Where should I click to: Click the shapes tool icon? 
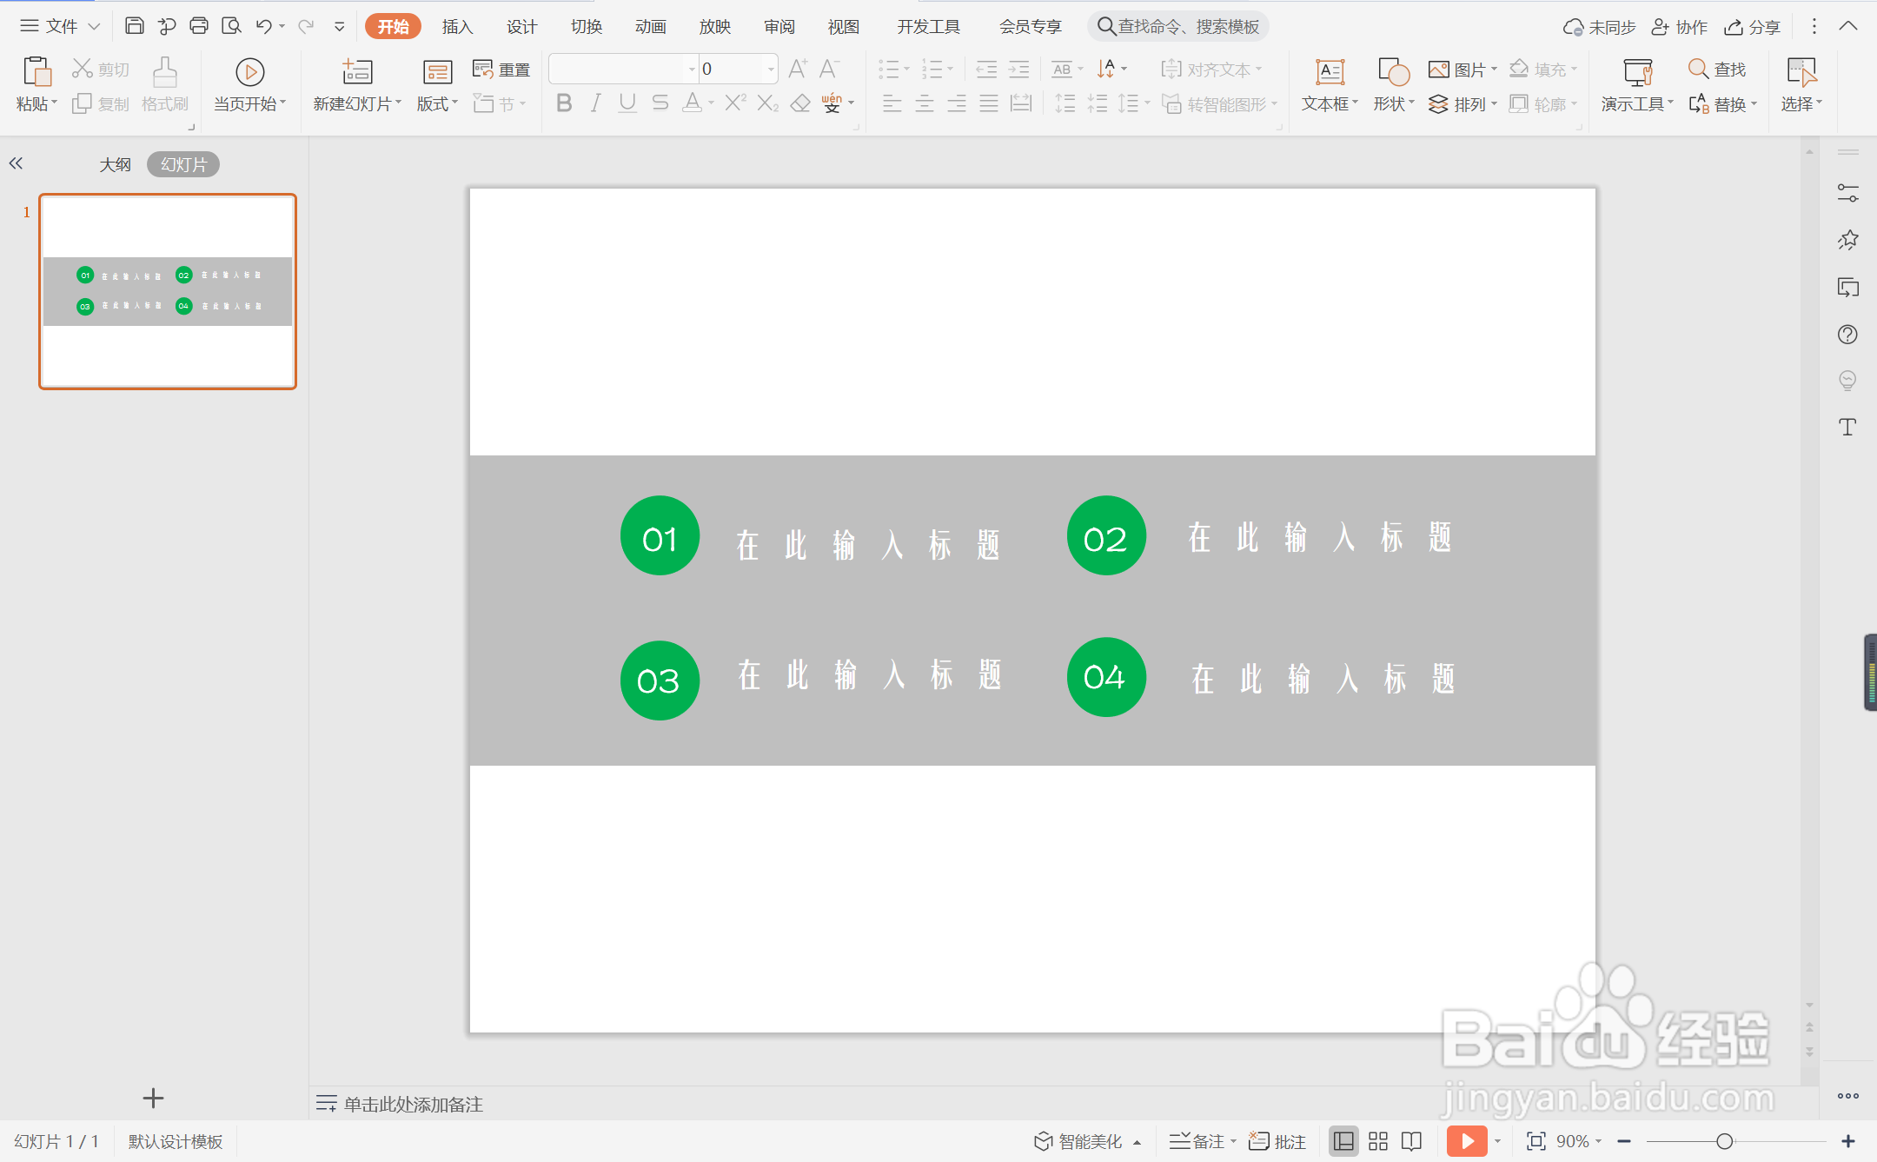point(1393,74)
